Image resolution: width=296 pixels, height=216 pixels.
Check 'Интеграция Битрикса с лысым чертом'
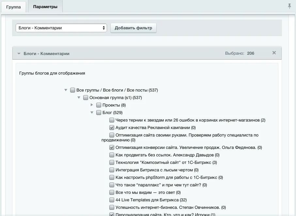(x=111, y=170)
